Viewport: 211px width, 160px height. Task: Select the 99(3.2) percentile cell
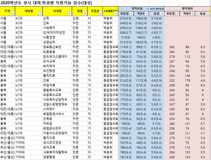(141, 76)
